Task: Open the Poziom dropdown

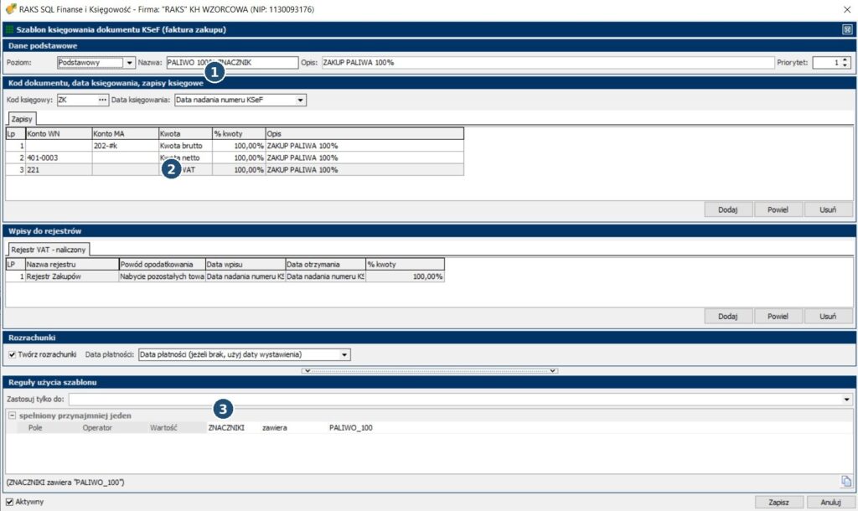Action: tap(128, 62)
